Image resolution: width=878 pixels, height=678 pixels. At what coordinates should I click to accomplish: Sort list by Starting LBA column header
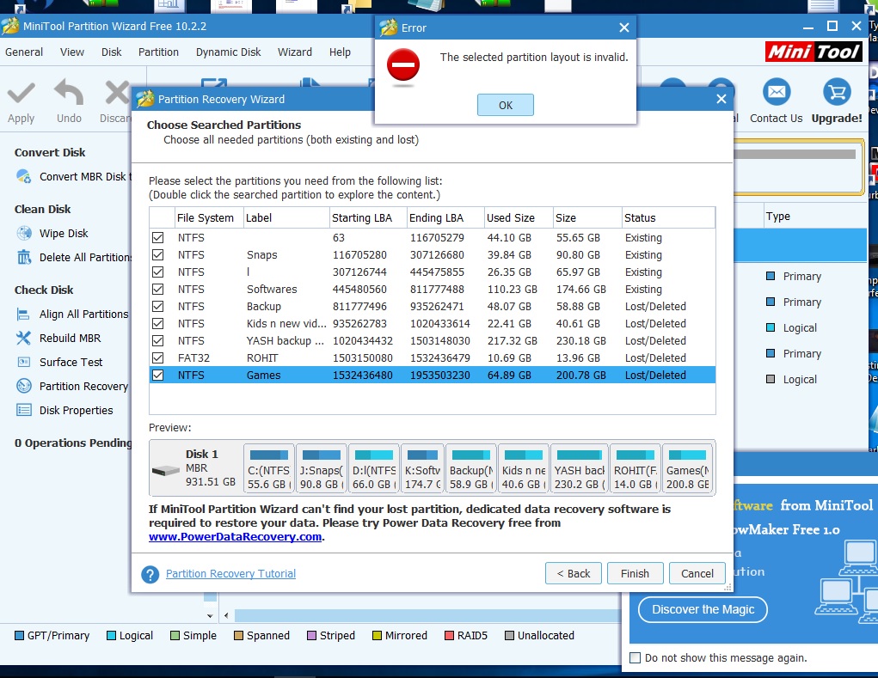click(x=367, y=218)
